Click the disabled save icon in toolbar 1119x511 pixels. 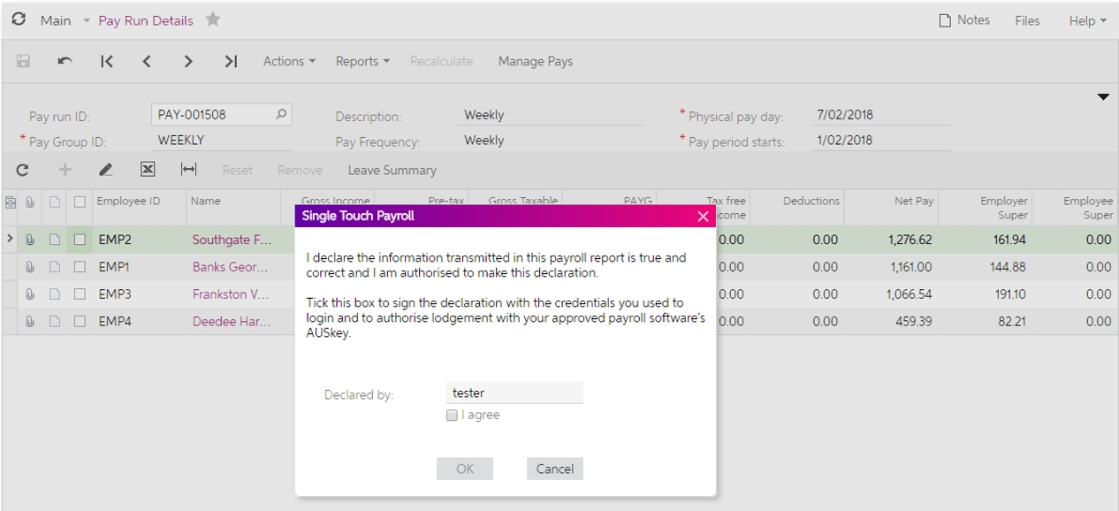(x=23, y=62)
